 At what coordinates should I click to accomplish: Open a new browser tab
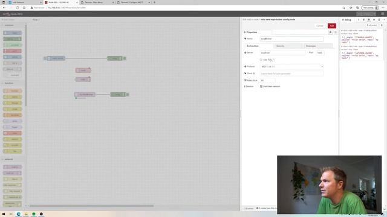[155, 2]
